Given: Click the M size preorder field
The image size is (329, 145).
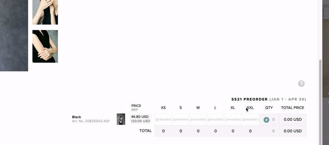Looking at the screenshot, I should coord(198,119).
